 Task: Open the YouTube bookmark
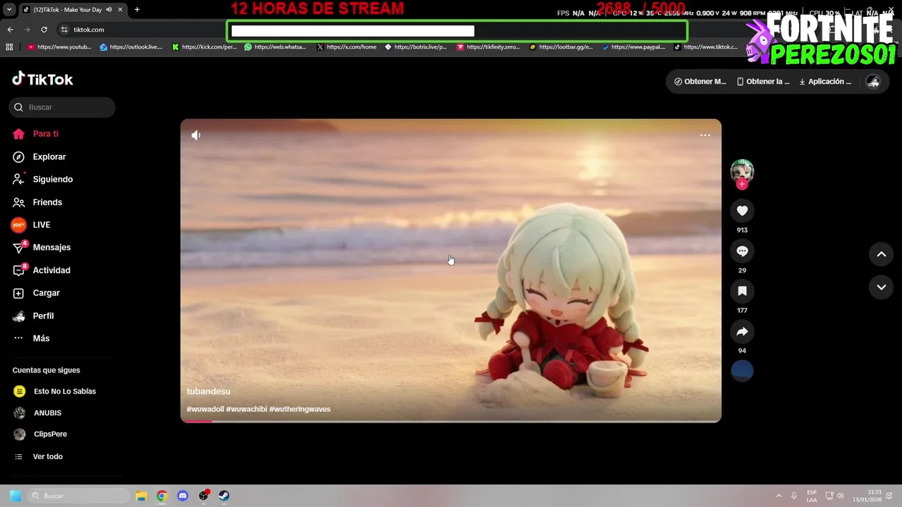pos(59,47)
